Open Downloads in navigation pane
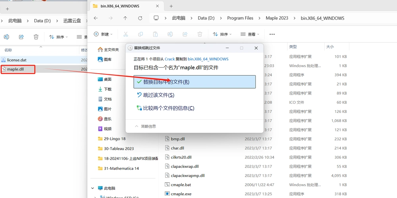This screenshot has width=397, height=198. 104,89
